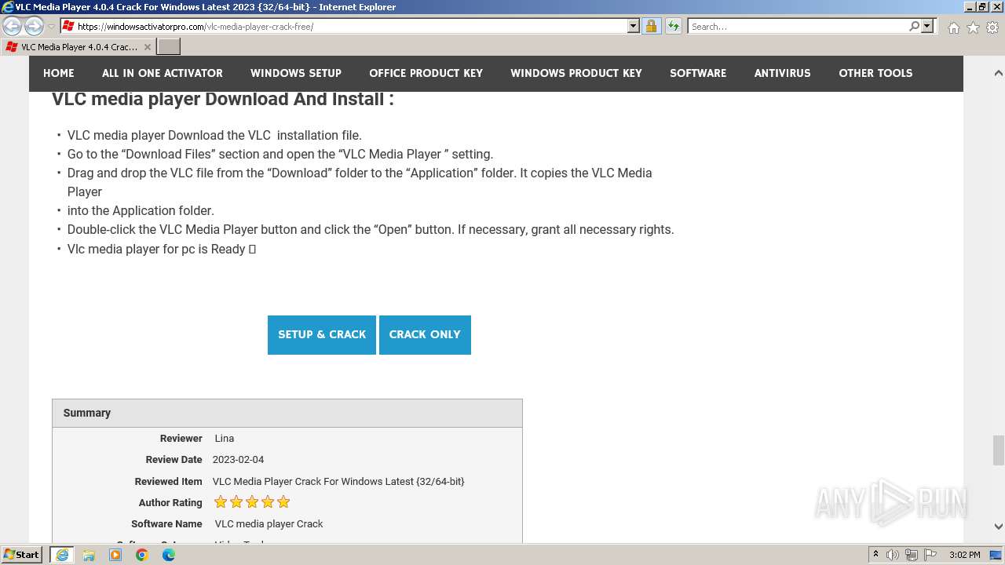Click the first author rating star
Viewport: 1005px width, 565px height.
[221, 502]
